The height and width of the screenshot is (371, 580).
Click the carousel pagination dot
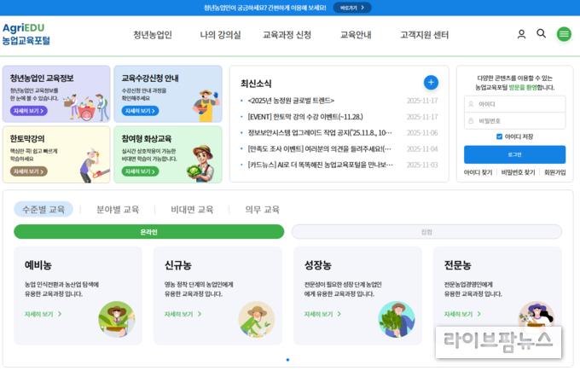(x=287, y=360)
